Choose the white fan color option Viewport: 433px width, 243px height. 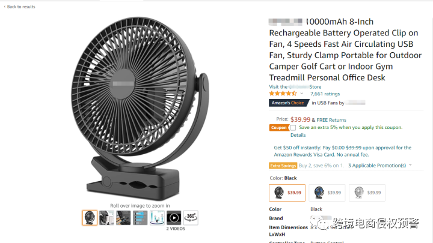click(x=367, y=193)
